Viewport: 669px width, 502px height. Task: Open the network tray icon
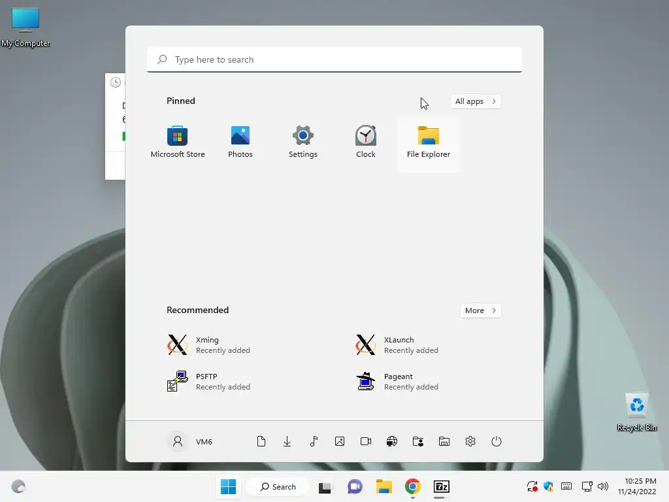point(587,486)
